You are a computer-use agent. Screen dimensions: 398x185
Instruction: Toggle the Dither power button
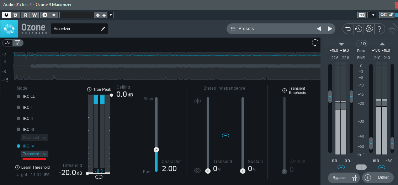tap(367, 178)
